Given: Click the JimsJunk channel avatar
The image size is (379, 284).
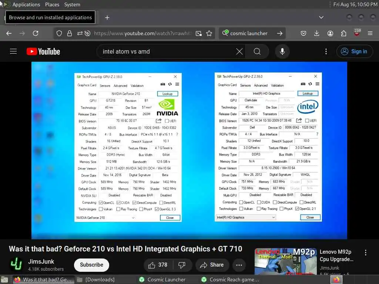Looking at the screenshot, I should (x=16, y=264).
